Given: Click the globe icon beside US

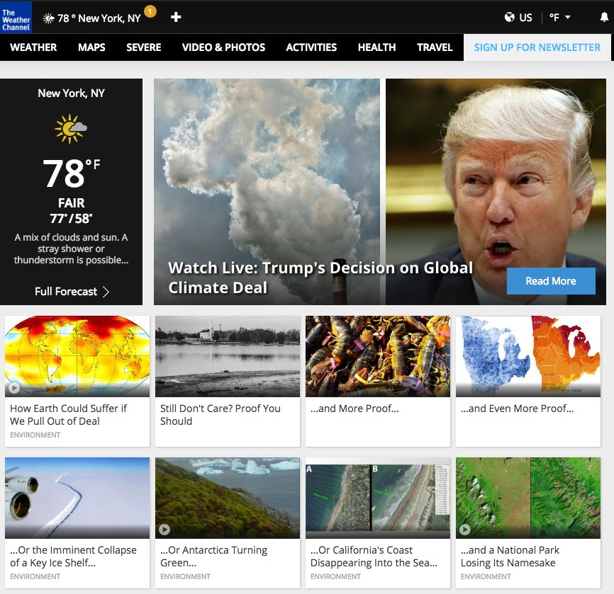Looking at the screenshot, I should pyautogui.click(x=510, y=17).
